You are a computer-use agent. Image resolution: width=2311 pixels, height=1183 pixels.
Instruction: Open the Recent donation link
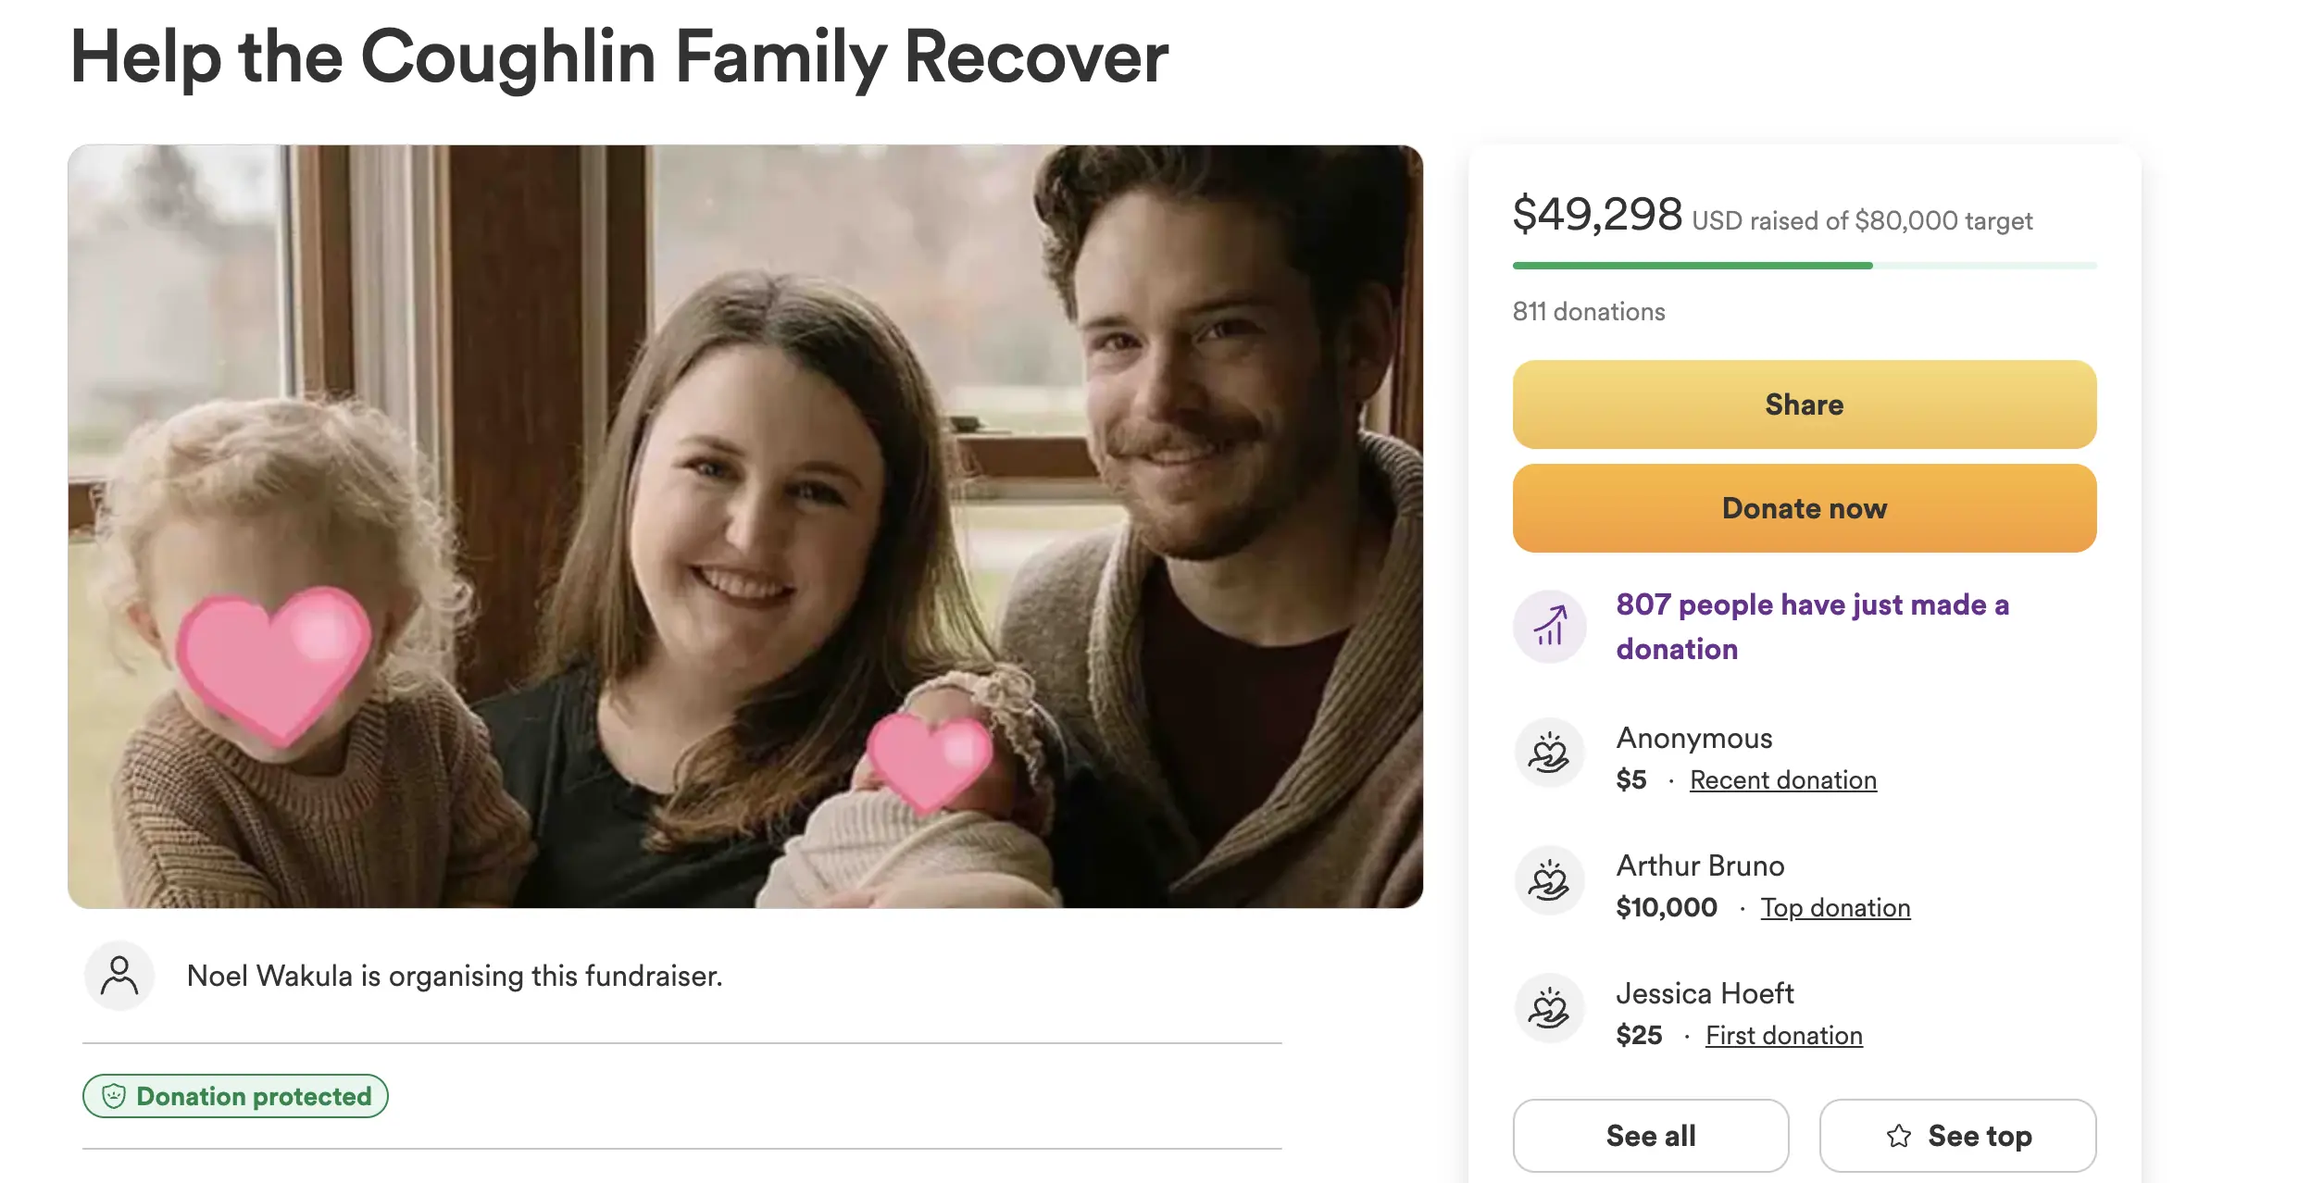(1782, 780)
